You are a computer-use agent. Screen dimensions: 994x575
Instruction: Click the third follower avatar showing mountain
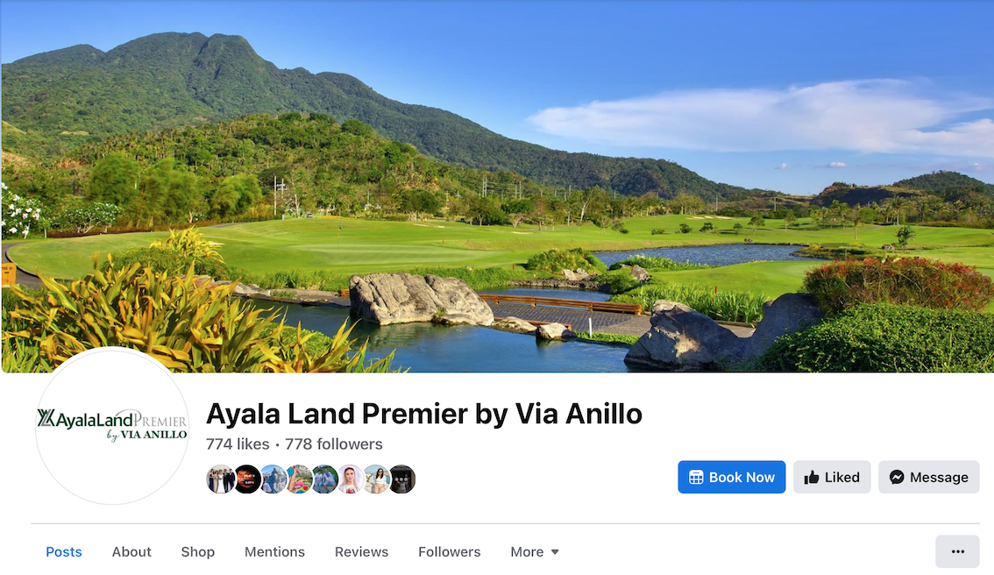coord(273,479)
